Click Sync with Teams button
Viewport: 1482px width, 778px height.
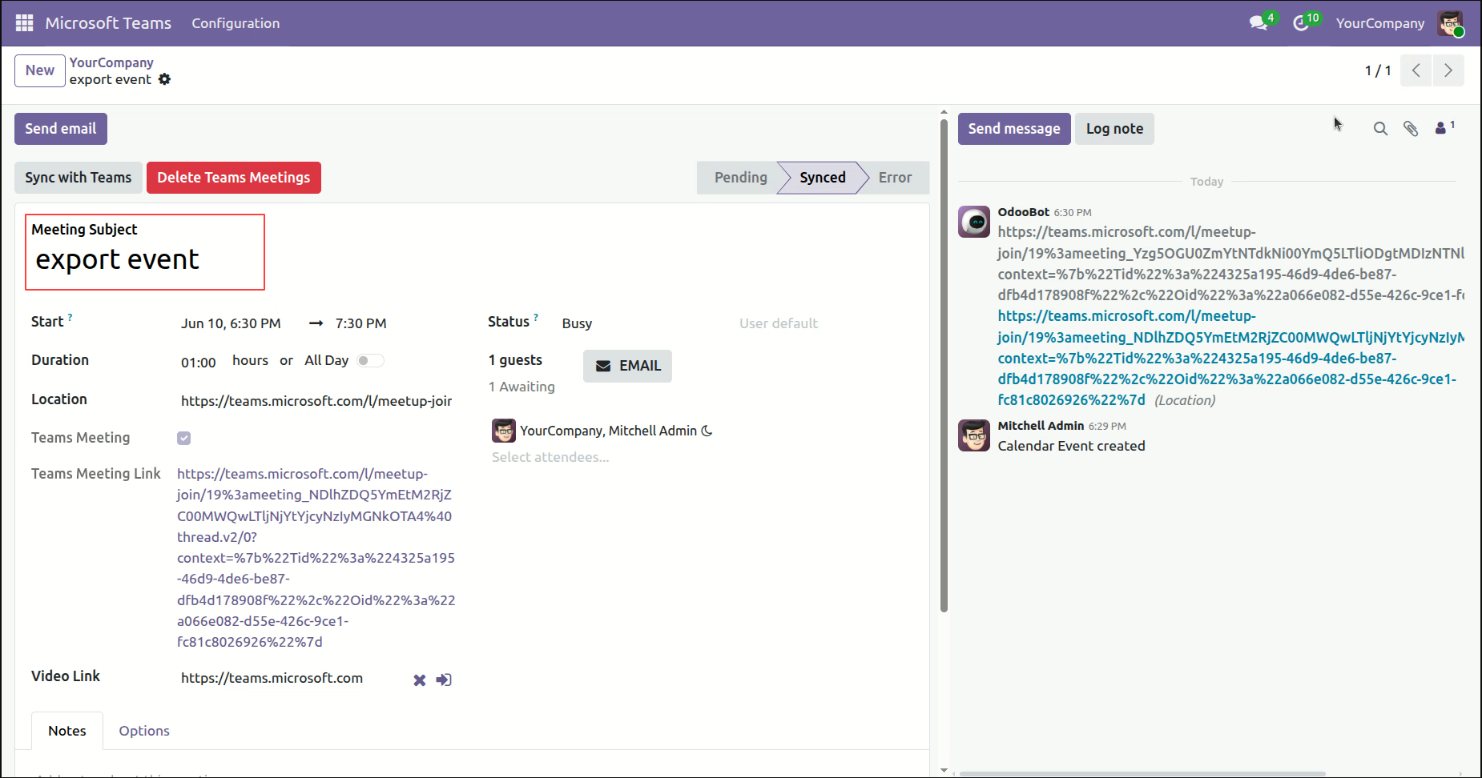pos(79,178)
